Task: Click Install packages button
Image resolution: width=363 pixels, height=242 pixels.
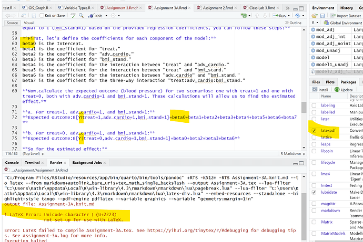Action: (x=320, y=90)
